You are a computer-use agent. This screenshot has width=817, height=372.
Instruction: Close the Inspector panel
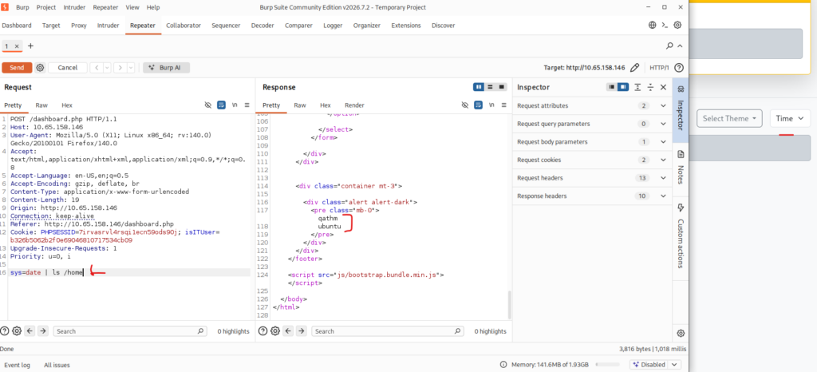point(663,88)
